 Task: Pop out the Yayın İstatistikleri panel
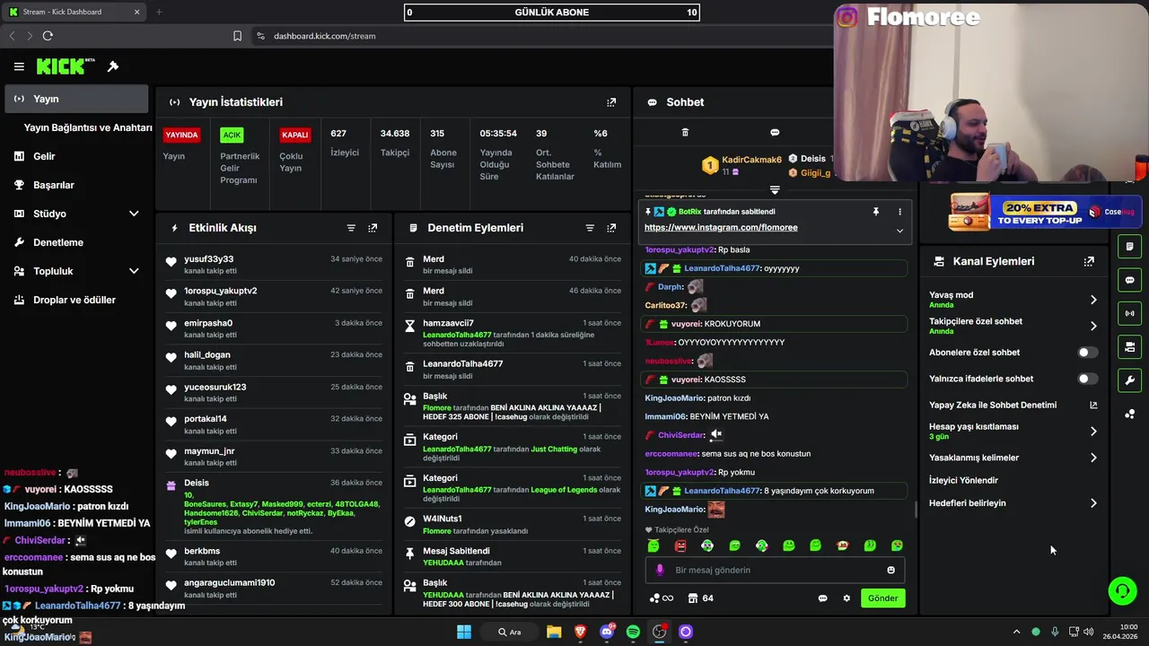[x=611, y=102]
